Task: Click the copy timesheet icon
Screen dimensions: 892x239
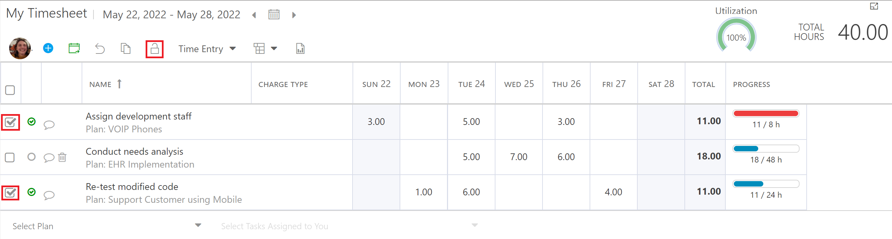Action: pyautogui.click(x=125, y=48)
